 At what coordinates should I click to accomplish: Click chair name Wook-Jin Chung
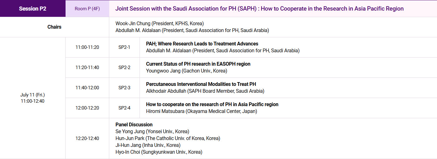pyautogui.click(x=159, y=24)
